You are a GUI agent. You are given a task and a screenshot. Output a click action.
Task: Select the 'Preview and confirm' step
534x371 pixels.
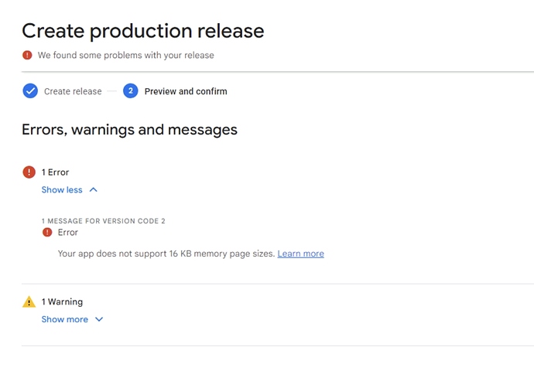tap(186, 91)
